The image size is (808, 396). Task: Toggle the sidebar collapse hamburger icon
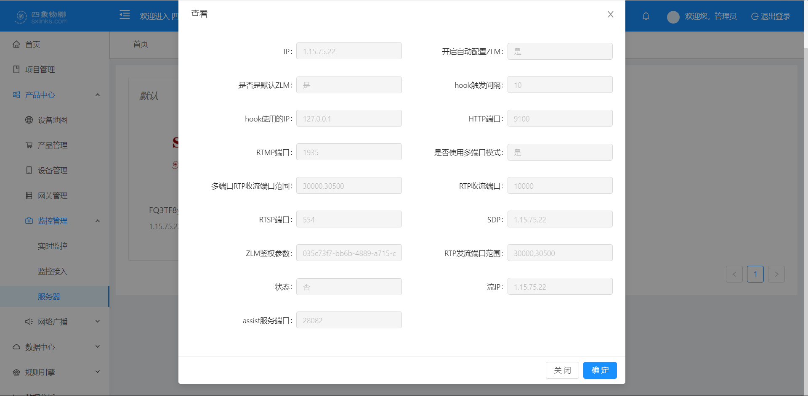125,15
